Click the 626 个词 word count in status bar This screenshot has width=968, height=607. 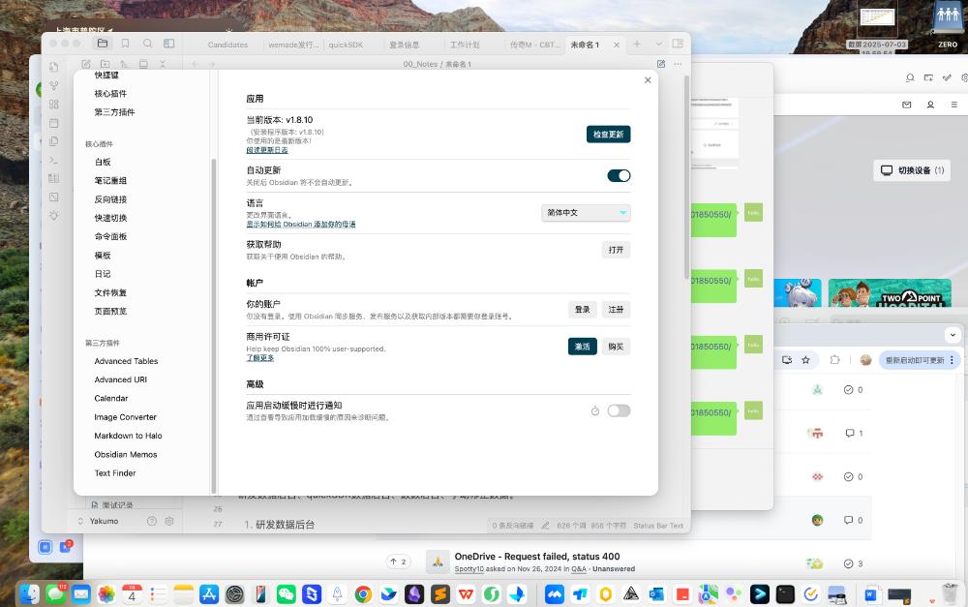tap(570, 524)
